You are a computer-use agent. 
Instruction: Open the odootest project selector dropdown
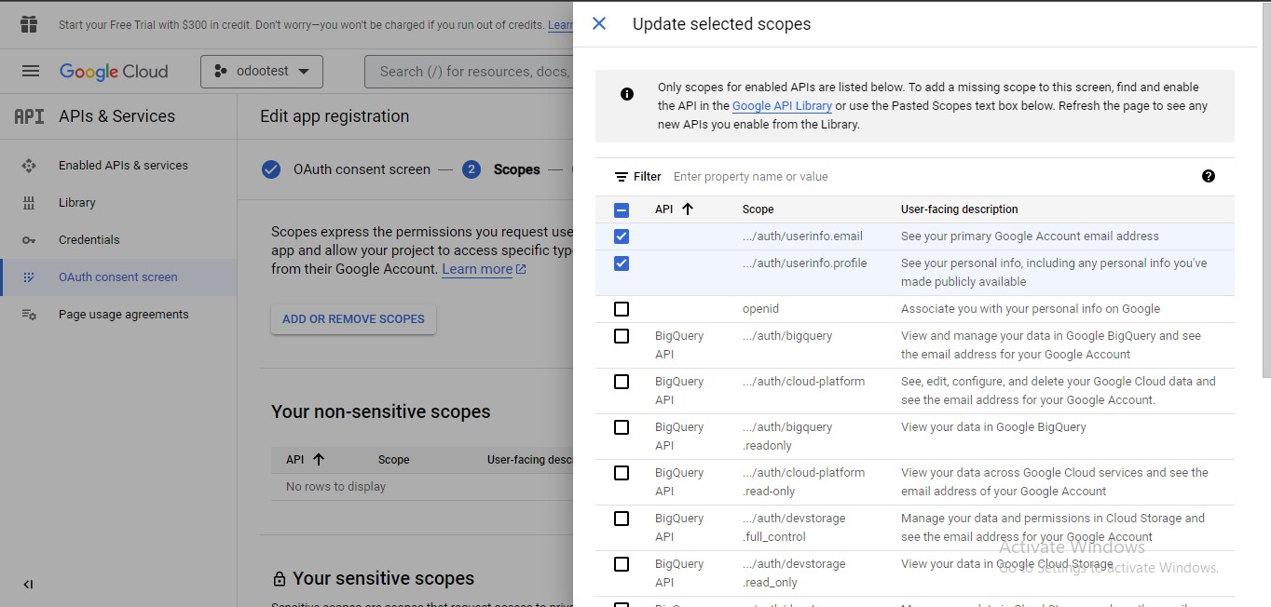pos(262,72)
